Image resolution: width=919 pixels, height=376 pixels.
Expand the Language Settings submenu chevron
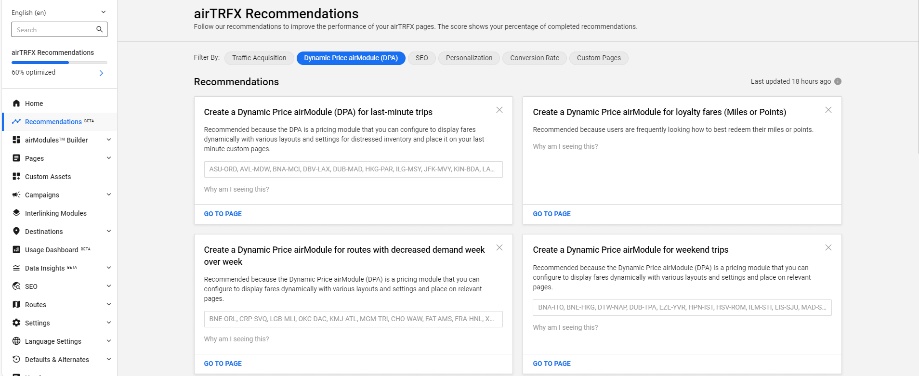(x=109, y=341)
